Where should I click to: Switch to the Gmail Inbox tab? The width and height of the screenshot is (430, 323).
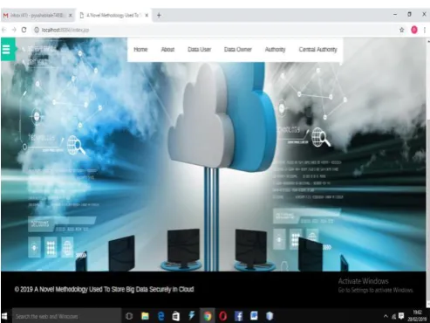[x=35, y=15]
